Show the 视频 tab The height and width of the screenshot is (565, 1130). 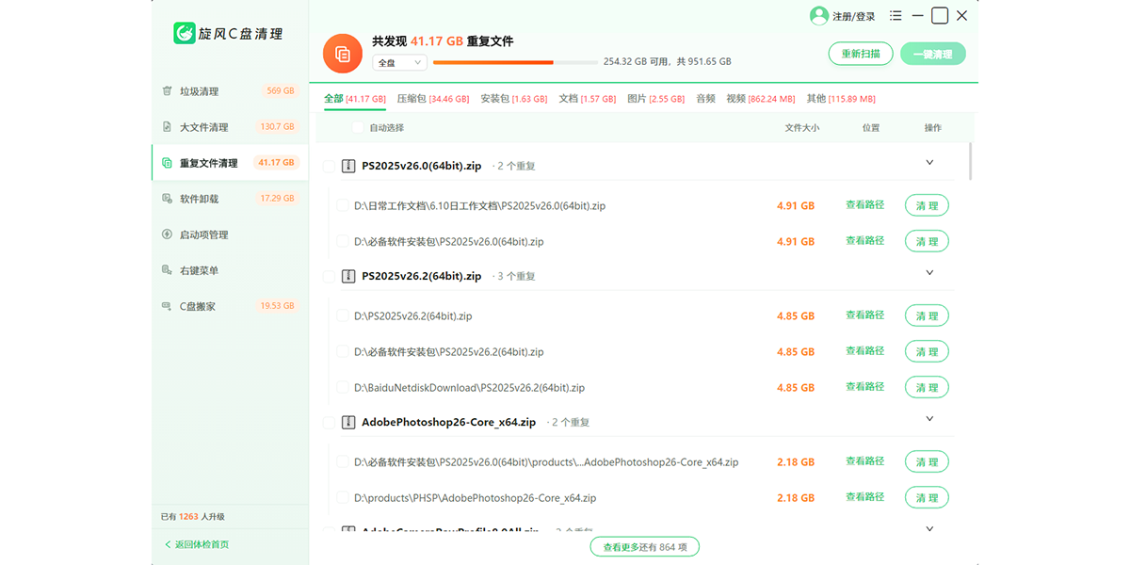(x=761, y=99)
